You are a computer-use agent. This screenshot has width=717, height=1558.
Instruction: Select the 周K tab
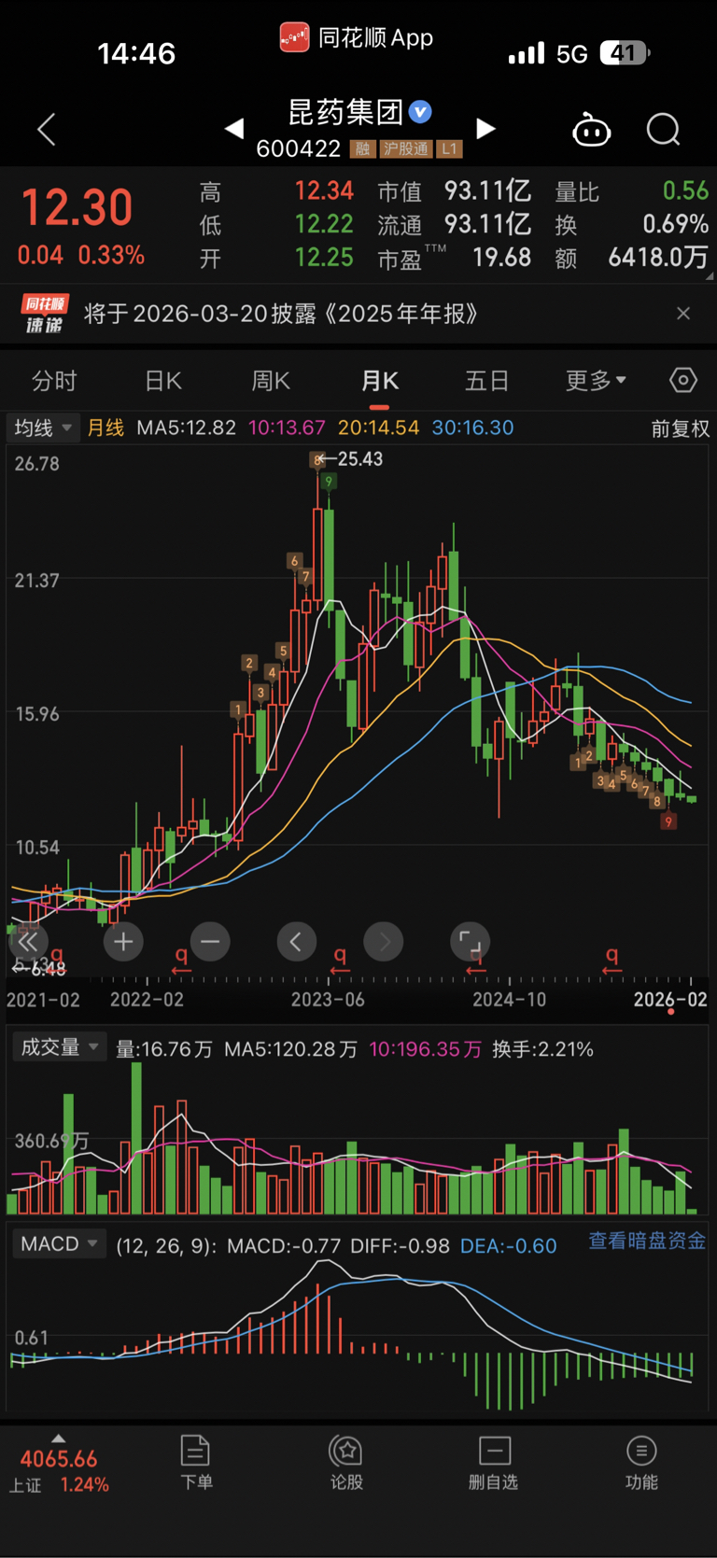pos(271,381)
